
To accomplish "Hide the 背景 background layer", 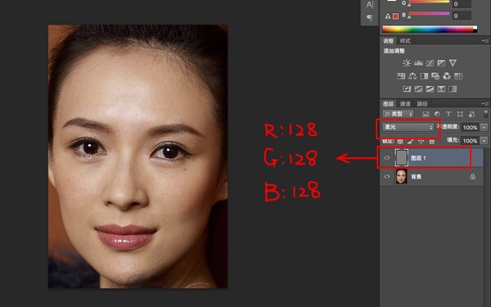I will pyautogui.click(x=387, y=176).
